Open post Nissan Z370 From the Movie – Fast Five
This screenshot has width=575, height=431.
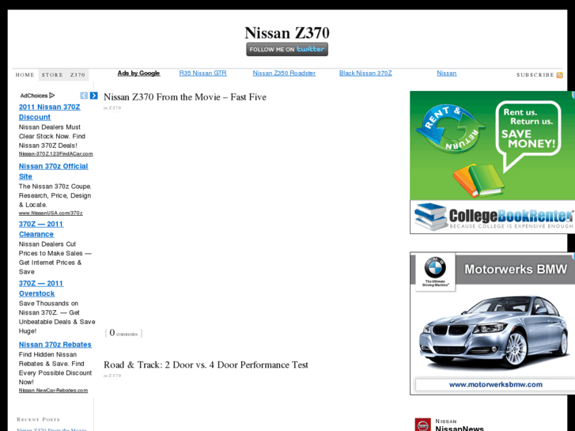click(x=185, y=96)
